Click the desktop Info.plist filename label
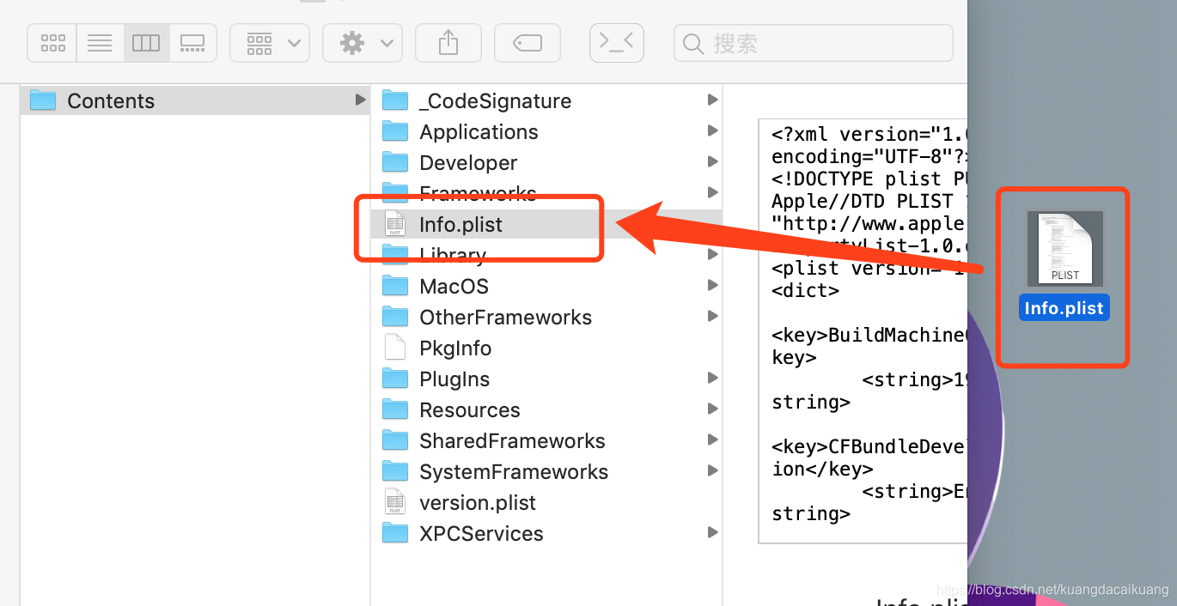The width and height of the screenshot is (1177, 606). 1064,308
